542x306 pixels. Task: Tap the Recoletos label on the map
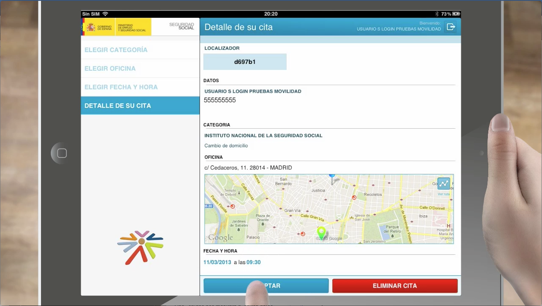coord(373,194)
